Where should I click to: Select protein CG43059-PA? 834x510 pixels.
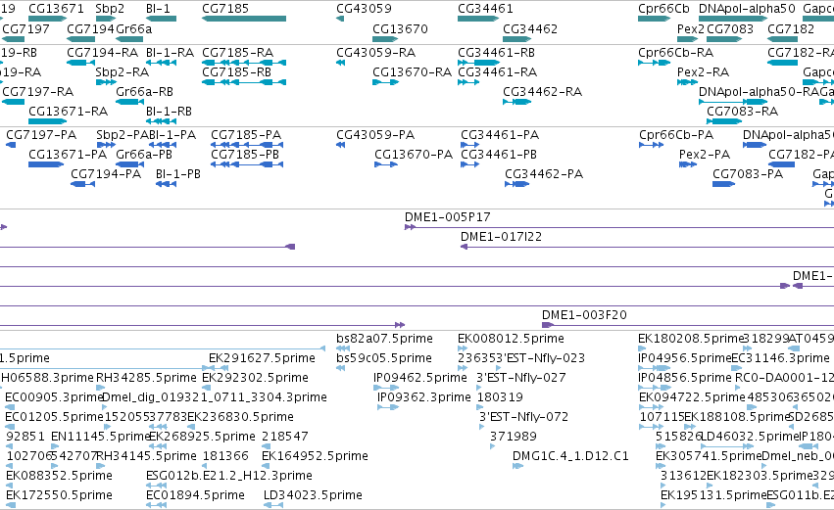[x=340, y=145]
